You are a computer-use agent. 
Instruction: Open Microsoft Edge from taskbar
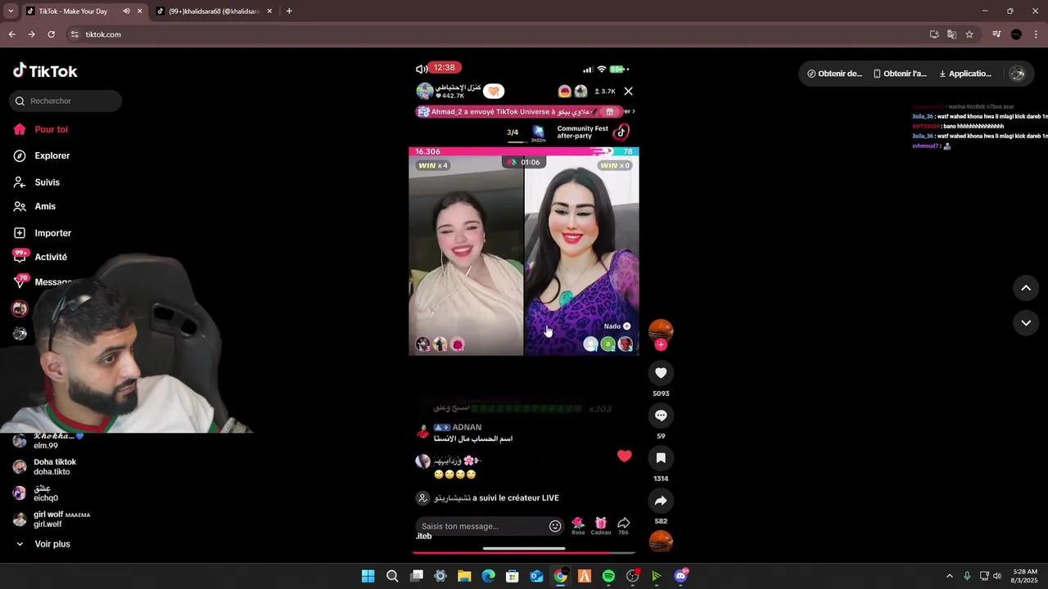[x=488, y=576]
